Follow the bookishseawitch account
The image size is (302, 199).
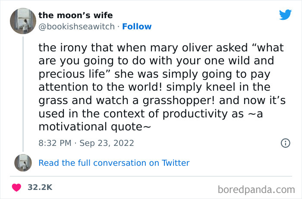click(137, 26)
